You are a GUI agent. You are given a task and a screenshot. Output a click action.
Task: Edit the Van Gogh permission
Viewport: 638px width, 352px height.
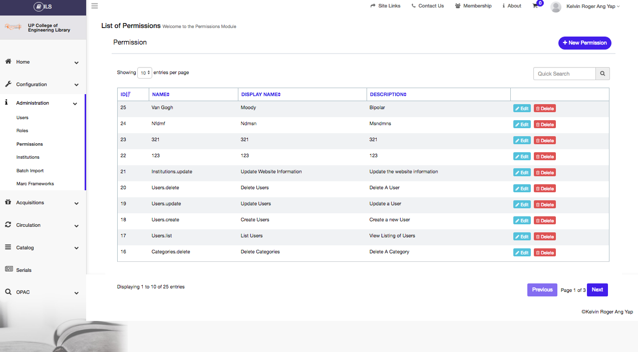pyautogui.click(x=521, y=108)
